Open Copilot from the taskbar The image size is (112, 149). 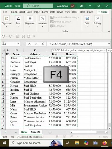(x=86, y=143)
